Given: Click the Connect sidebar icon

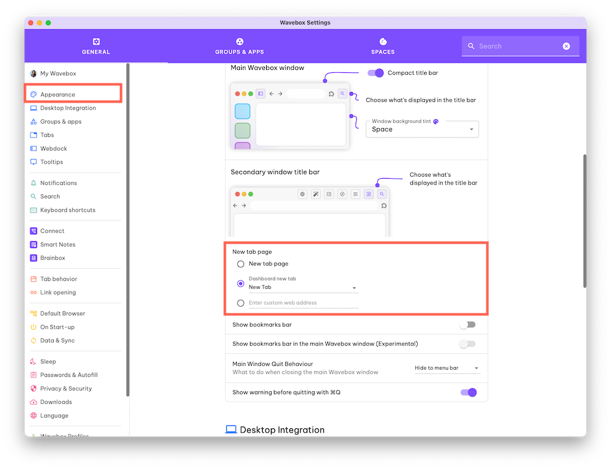Looking at the screenshot, I should coord(33,231).
